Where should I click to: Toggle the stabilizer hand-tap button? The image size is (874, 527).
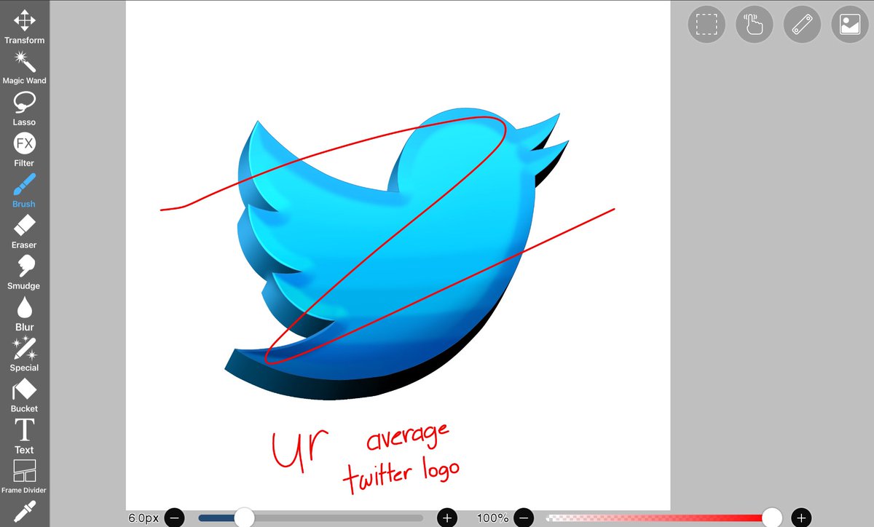755,25
